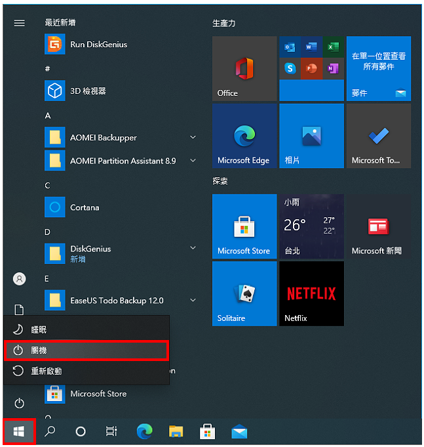The width and height of the screenshot is (424, 447).
Task: Click the Office tile
Action: pyautogui.click(x=244, y=68)
